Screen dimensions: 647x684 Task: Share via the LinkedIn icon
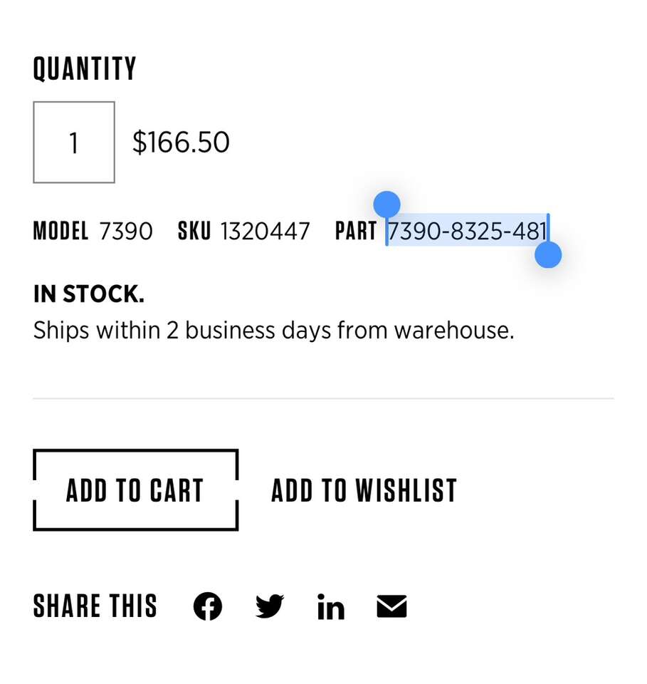[331, 608]
